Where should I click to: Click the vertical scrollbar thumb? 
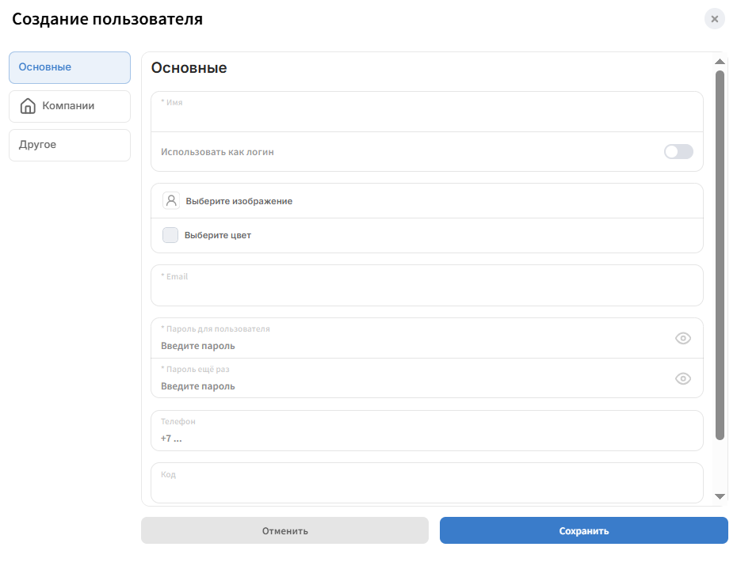[720, 256]
